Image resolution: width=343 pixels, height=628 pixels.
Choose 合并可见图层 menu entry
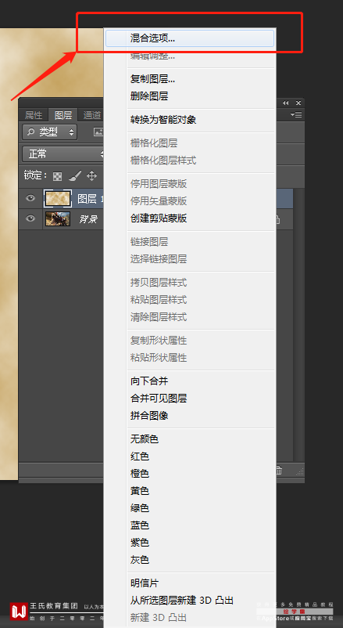[x=159, y=399]
